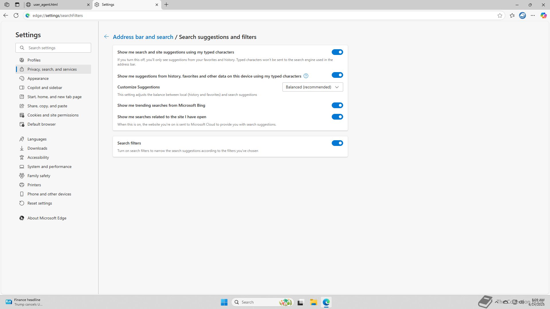The image size is (550, 309).
Task: Expand the Customize Suggestions Balanced dropdown
Action: 313,87
